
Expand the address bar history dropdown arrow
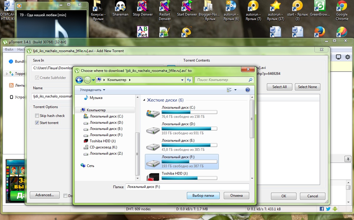coord(182,80)
